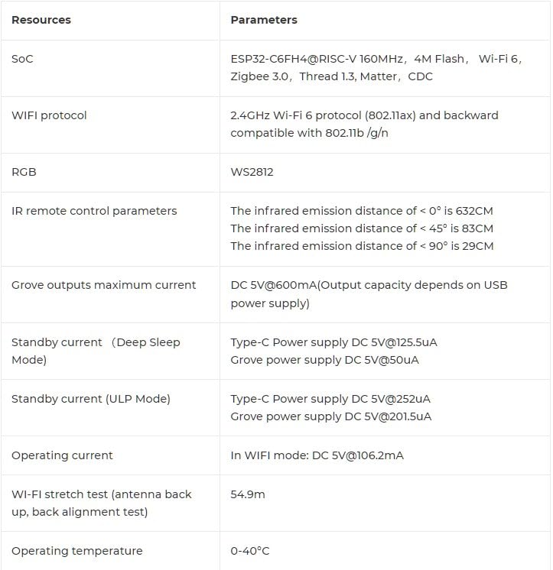Click the Type-C DC 5V@125.5uA value
This screenshot has width=553, height=570.
pos(339,342)
